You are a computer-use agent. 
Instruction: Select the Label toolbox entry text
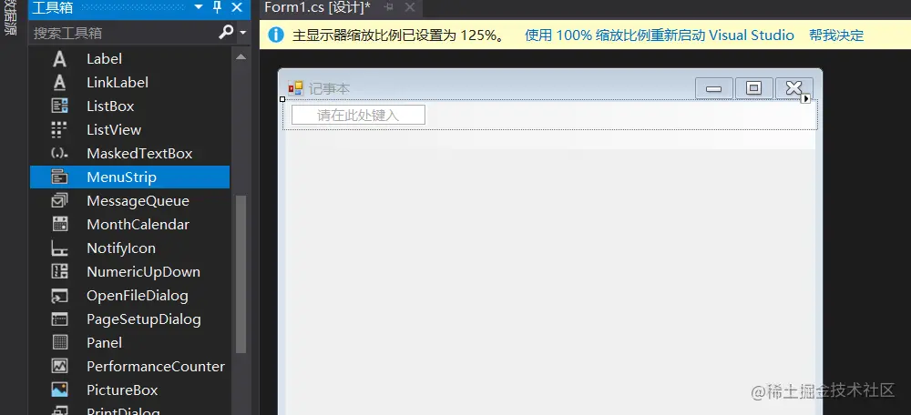point(104,59)
